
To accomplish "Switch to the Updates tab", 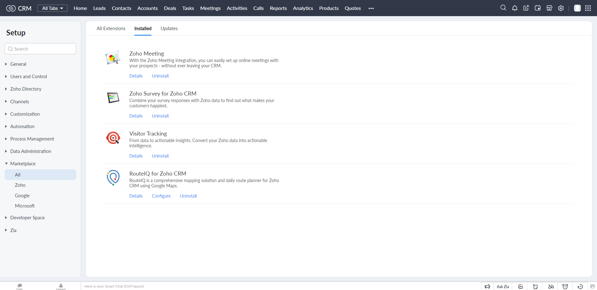I will (x=169, y=28).
